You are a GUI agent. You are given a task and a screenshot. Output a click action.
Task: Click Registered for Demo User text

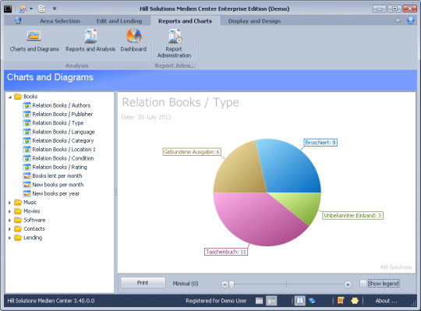pos(216,301)
